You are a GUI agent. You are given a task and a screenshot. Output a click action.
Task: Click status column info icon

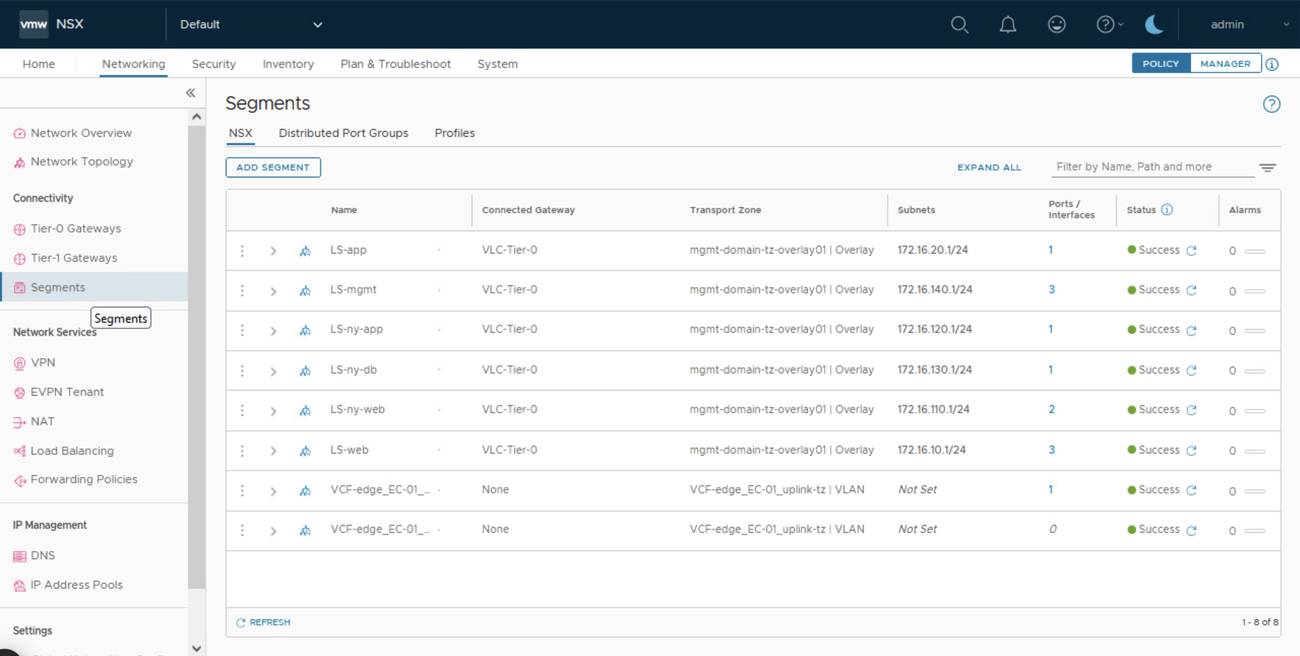click(1167, 210)
